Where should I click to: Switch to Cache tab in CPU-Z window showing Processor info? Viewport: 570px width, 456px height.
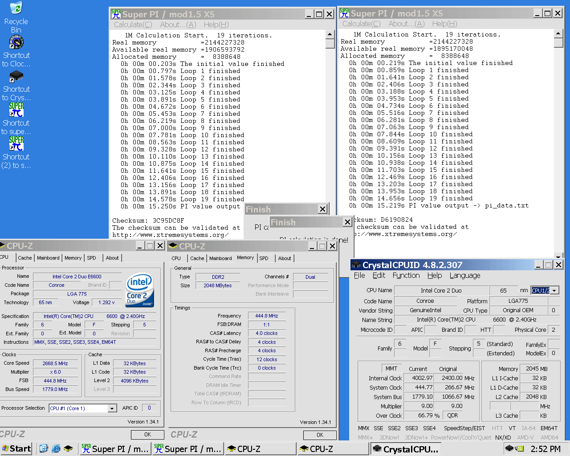tap(25, 258)
